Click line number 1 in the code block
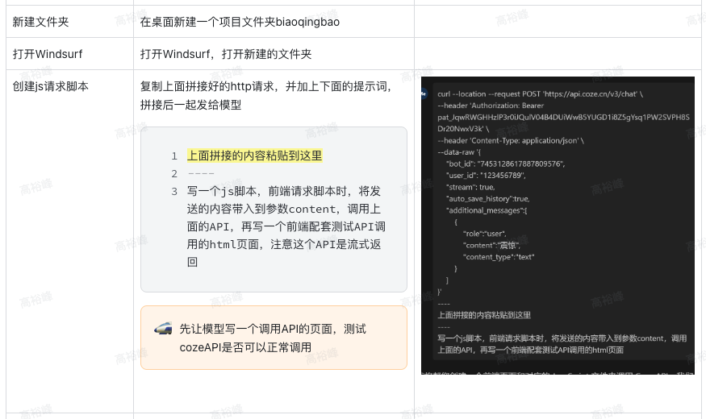The image size is (706, 419). (x=174, y=156)
